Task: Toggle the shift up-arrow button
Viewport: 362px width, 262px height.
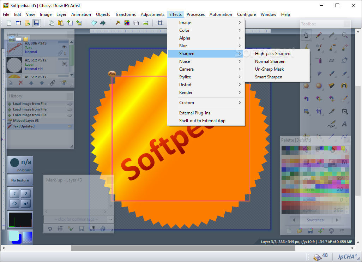Action: click(14, 203)
